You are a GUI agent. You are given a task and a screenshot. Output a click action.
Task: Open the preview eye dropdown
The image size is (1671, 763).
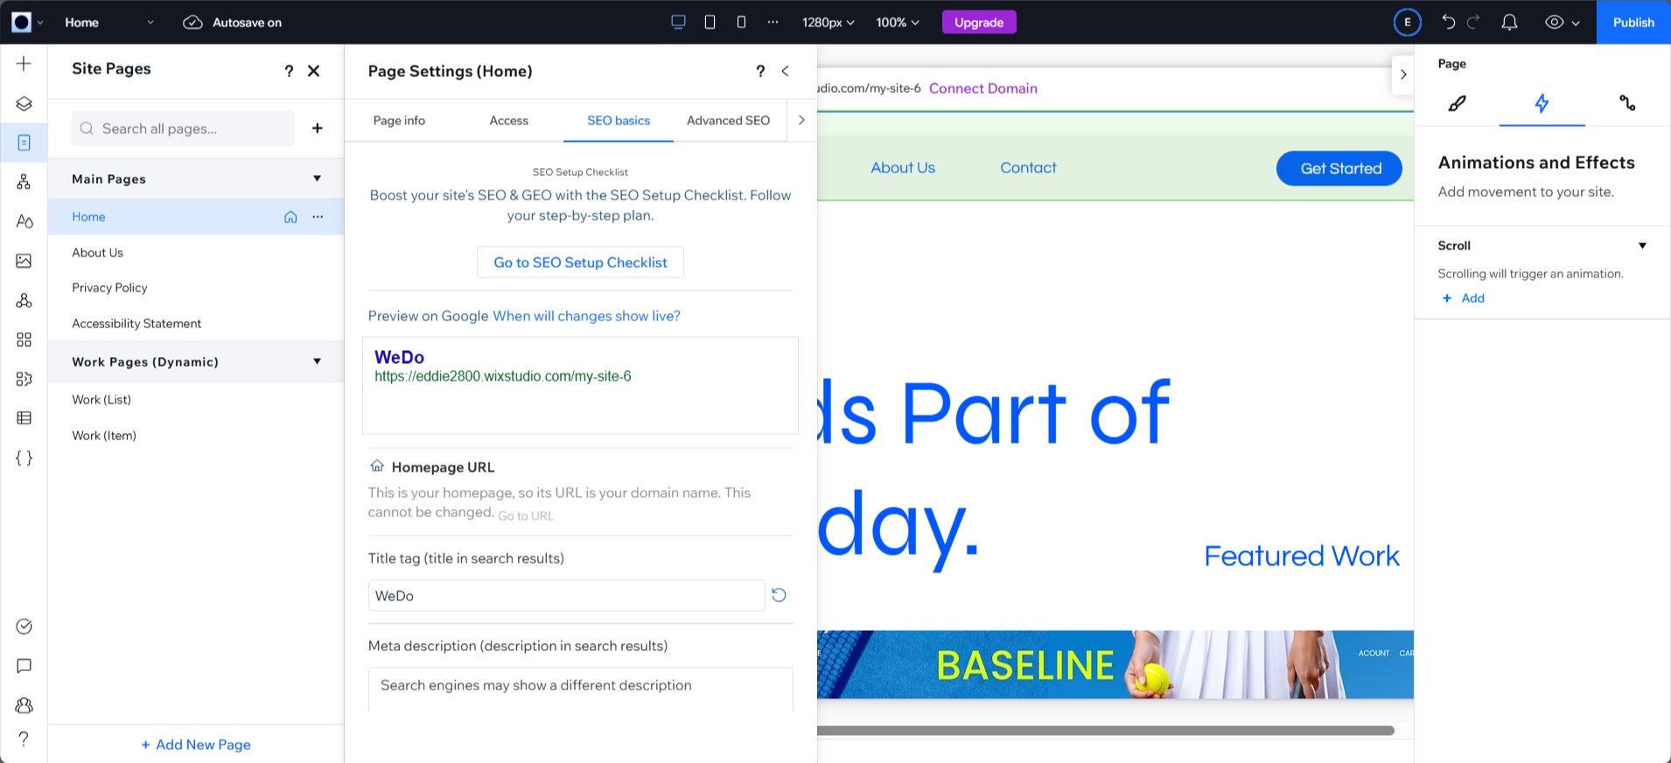point(1563,22)
